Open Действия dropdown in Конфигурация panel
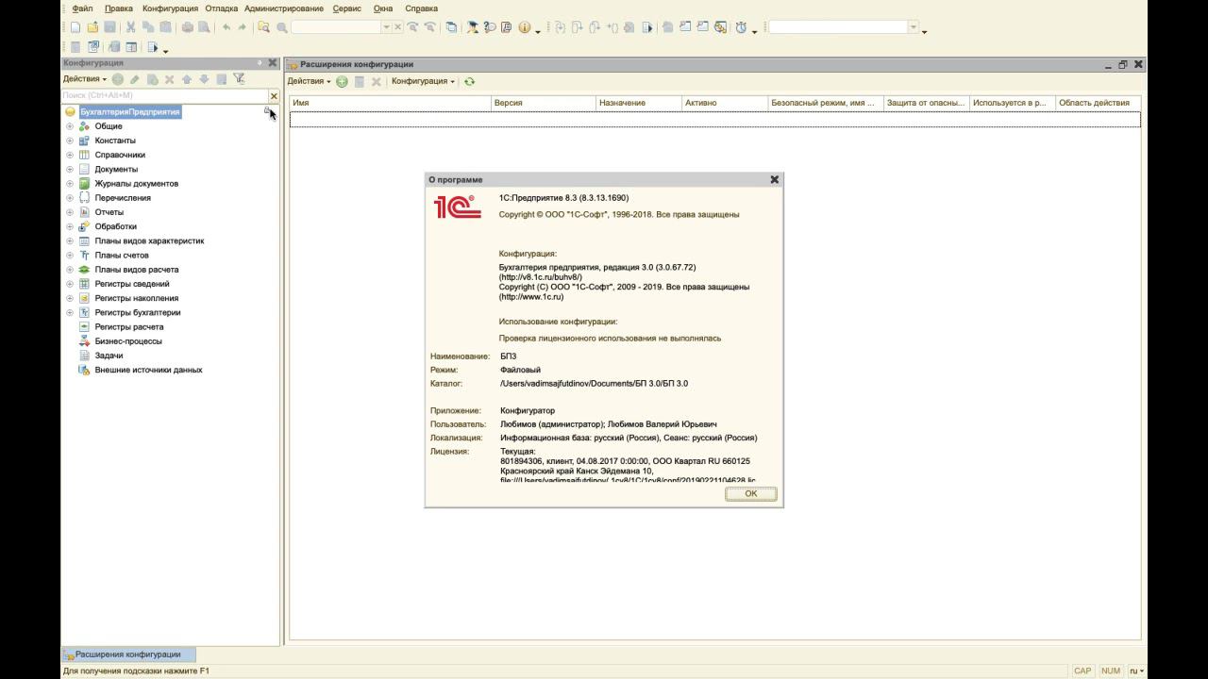The width and height of the screenshot is (1208, 679). pos(85,79)
